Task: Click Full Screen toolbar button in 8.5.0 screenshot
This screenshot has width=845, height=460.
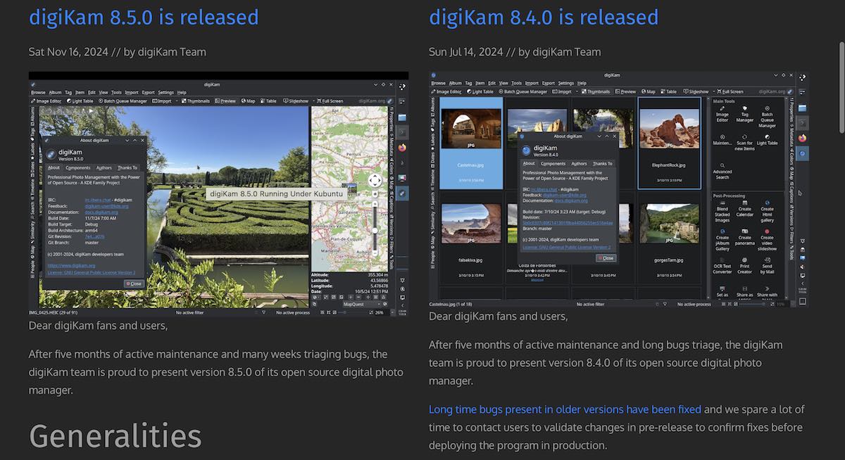Action: tap(330, 101)
